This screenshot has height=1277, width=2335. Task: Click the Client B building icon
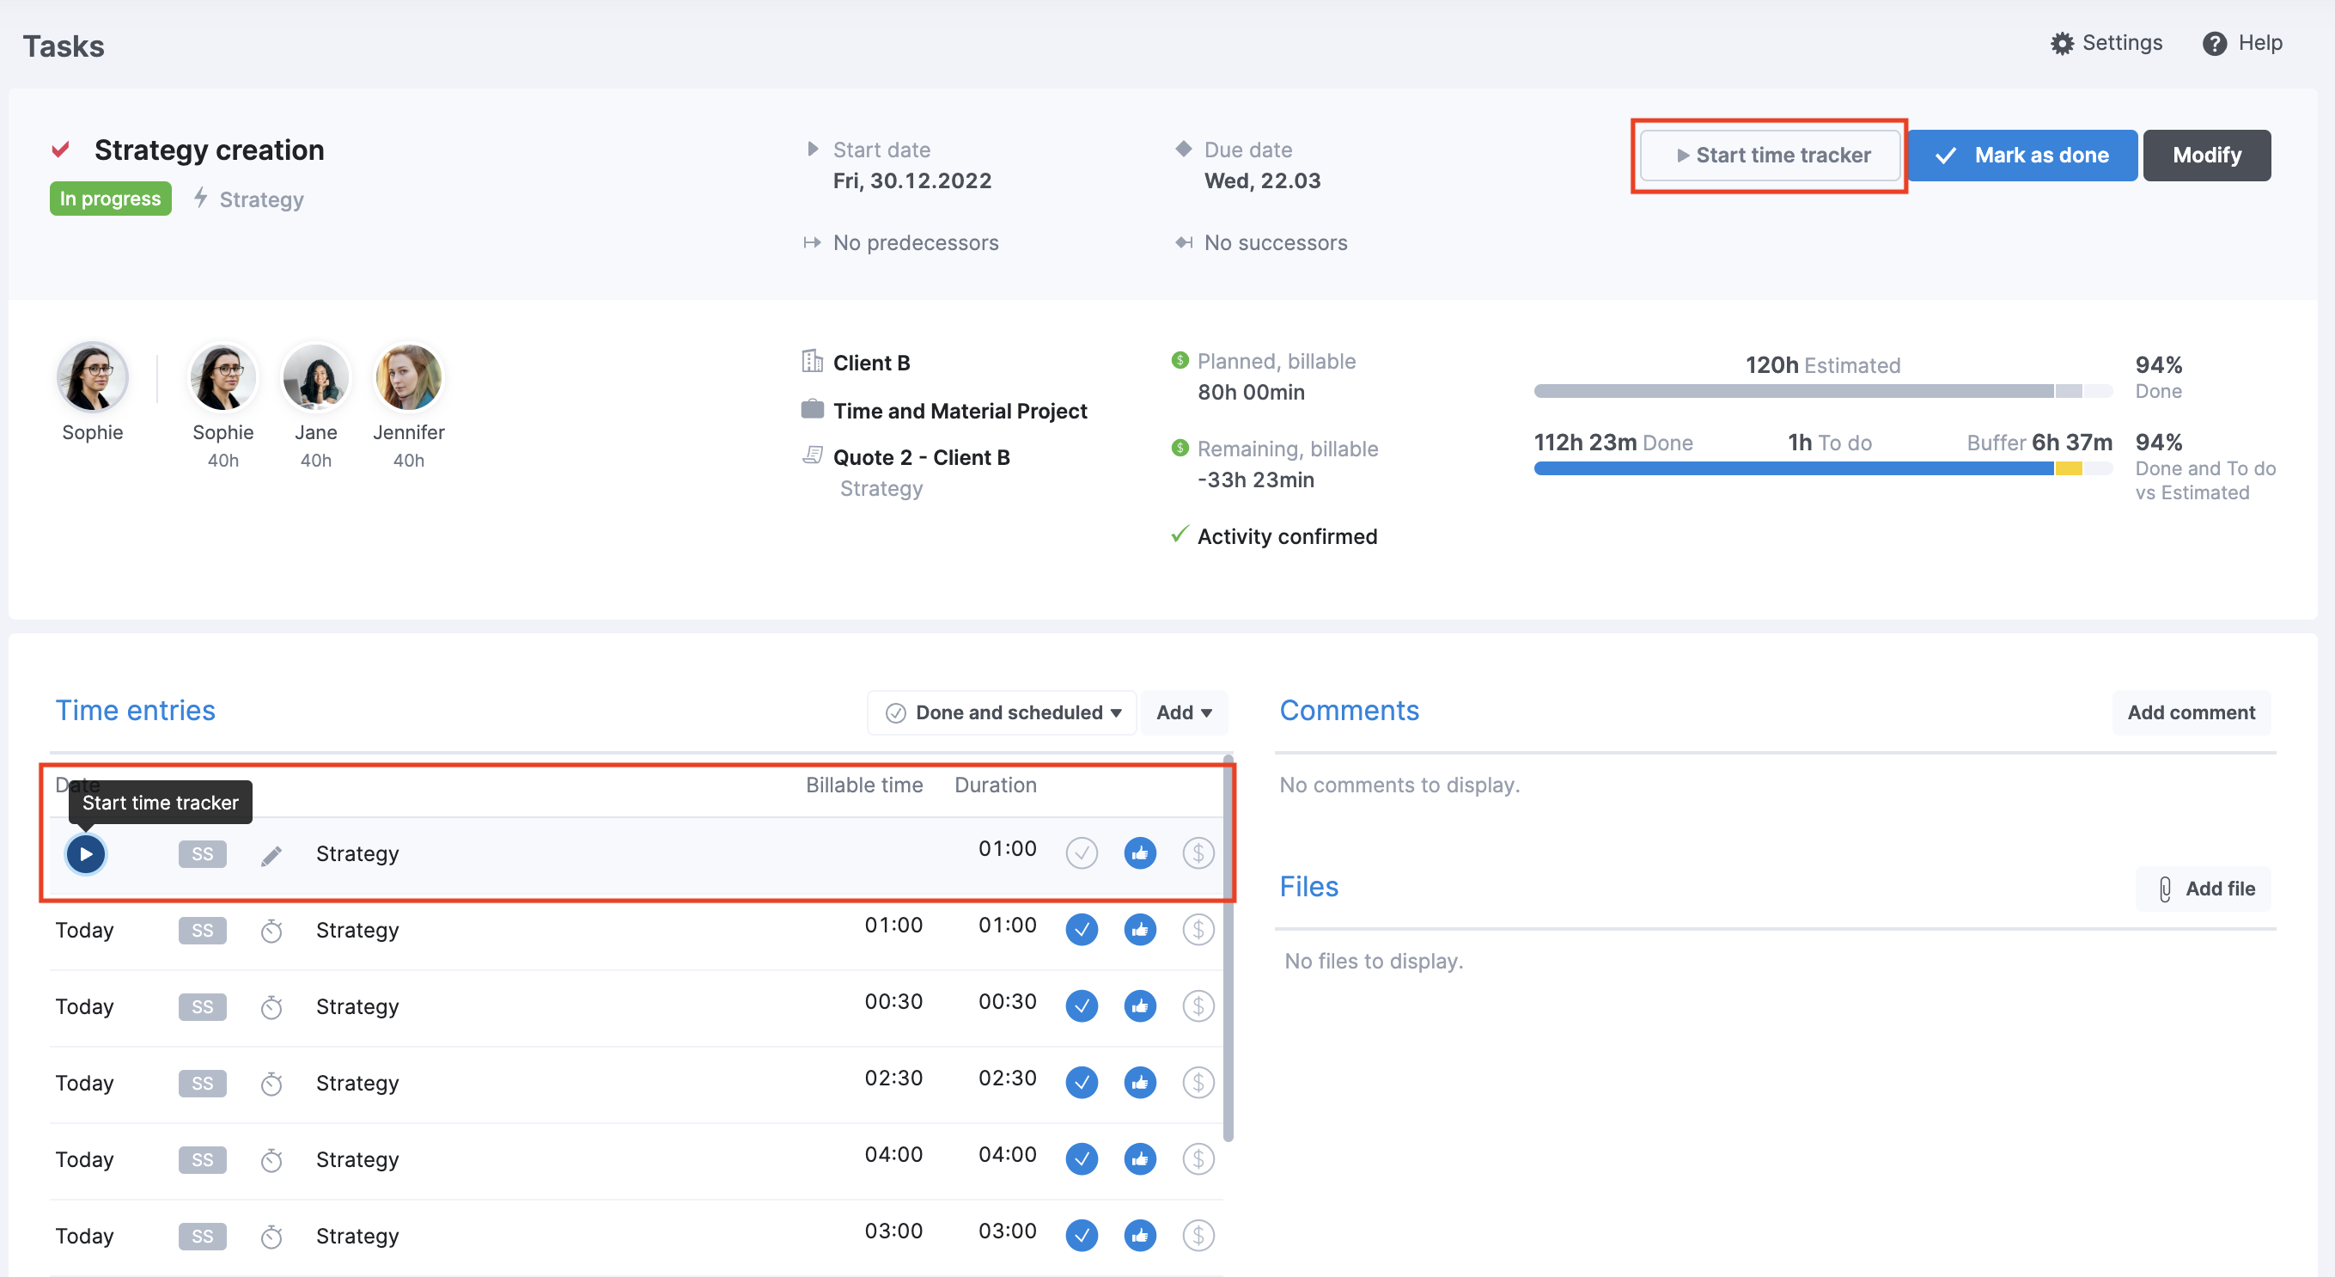812,361
